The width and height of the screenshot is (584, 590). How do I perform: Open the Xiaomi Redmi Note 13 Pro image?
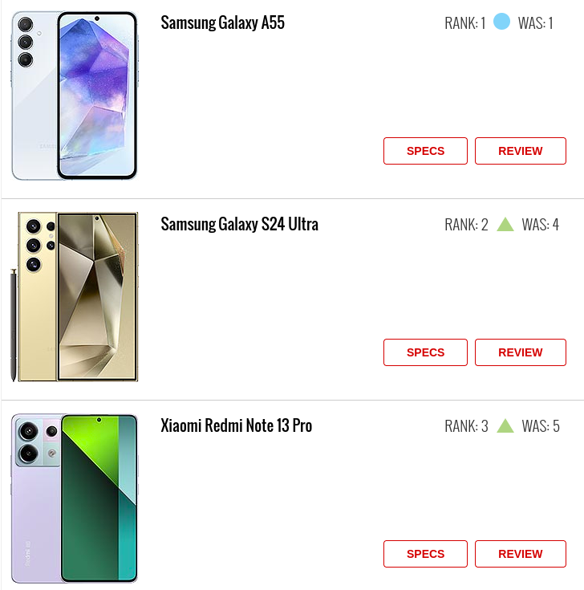tap(75, 498)
